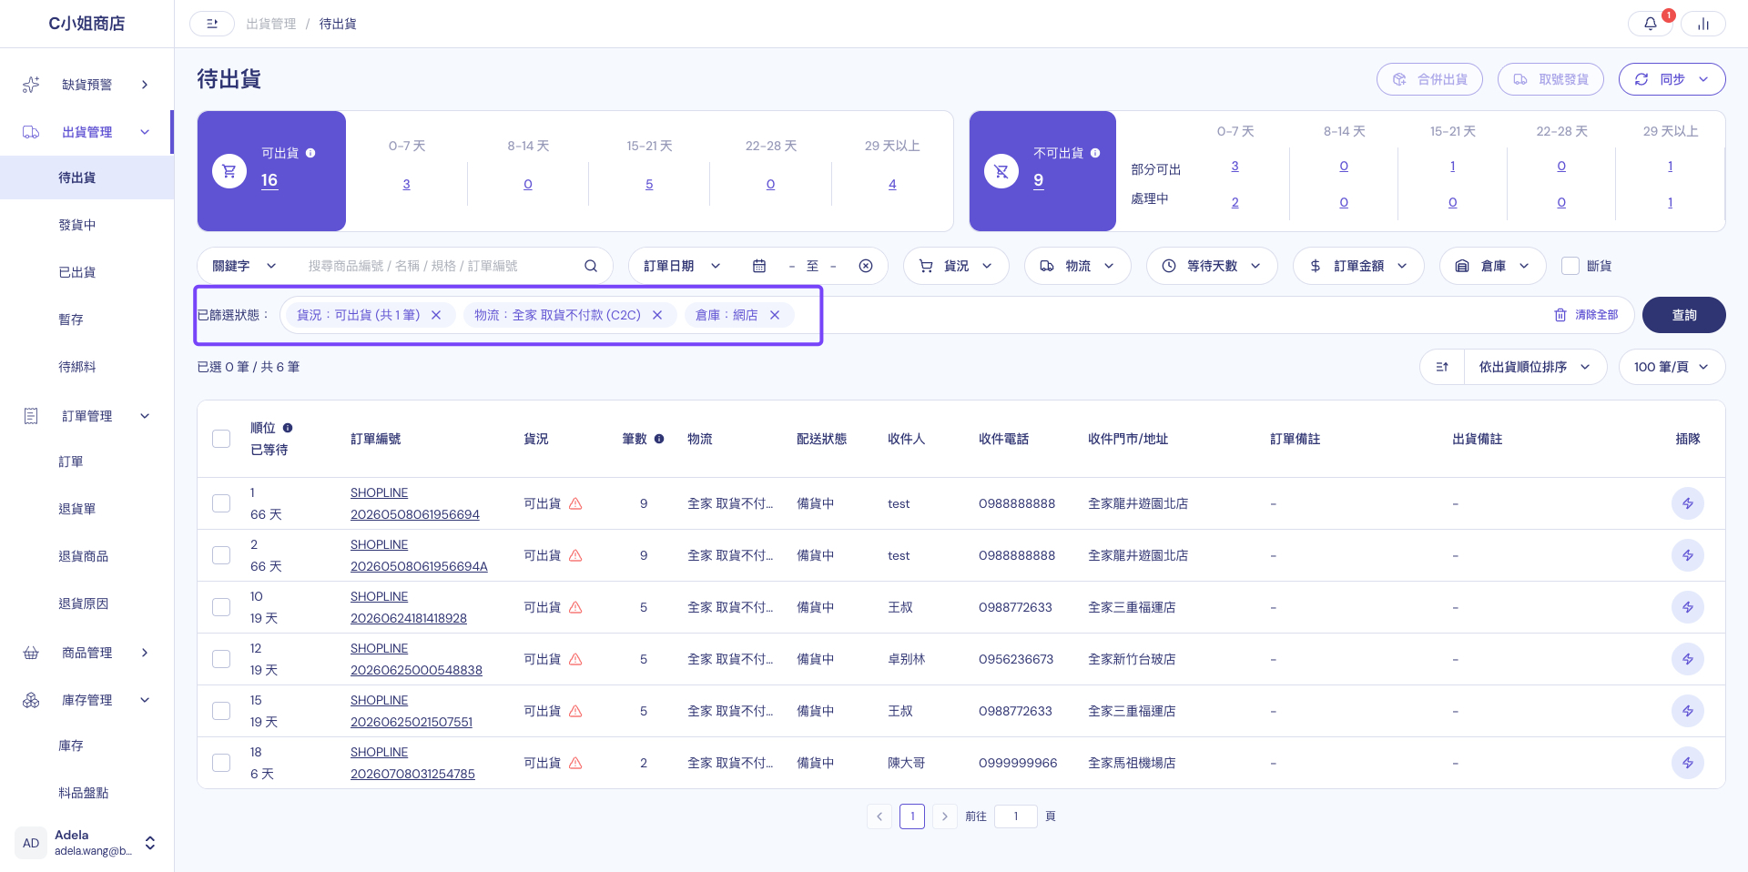This screenshot has height=872, width=1748.
Task: Click the info icon beside 筆數
Action: (659, 439)
